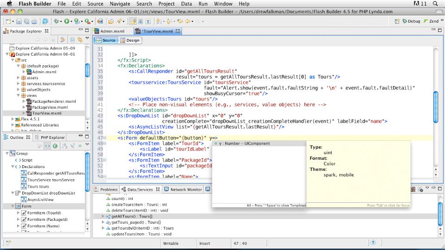Open the Navigate menu
Screen dimensions: 445x250
tap(120, 4)
